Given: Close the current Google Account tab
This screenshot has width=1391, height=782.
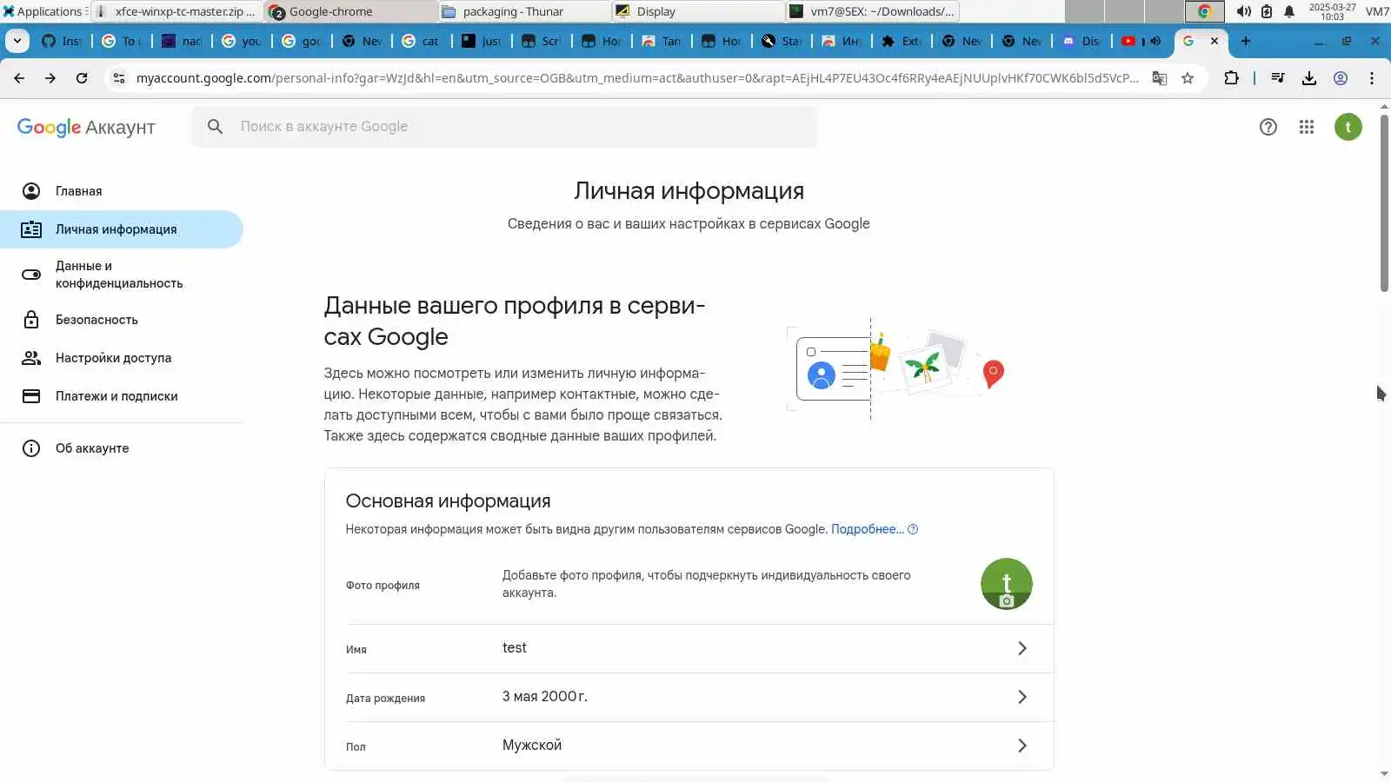Looking at the screenshot, I should pyautogui.click(x=1215, y=41).
